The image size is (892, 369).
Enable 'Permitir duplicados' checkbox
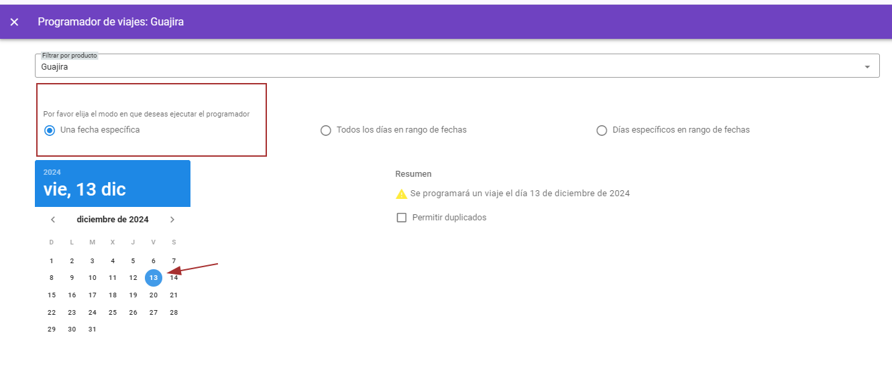pyautogui.click(x=402, y=218)
